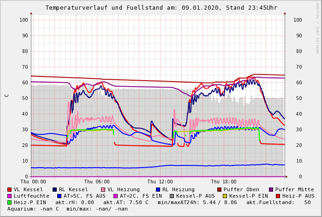The image size is (322, 217).
Task: Select the AT<2C, FS EIN legend swatch
Action: [116, 196]
